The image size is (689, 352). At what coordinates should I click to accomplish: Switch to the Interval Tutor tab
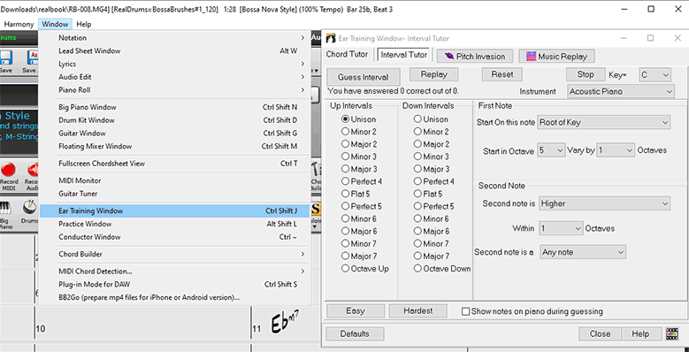click(404, 55)
